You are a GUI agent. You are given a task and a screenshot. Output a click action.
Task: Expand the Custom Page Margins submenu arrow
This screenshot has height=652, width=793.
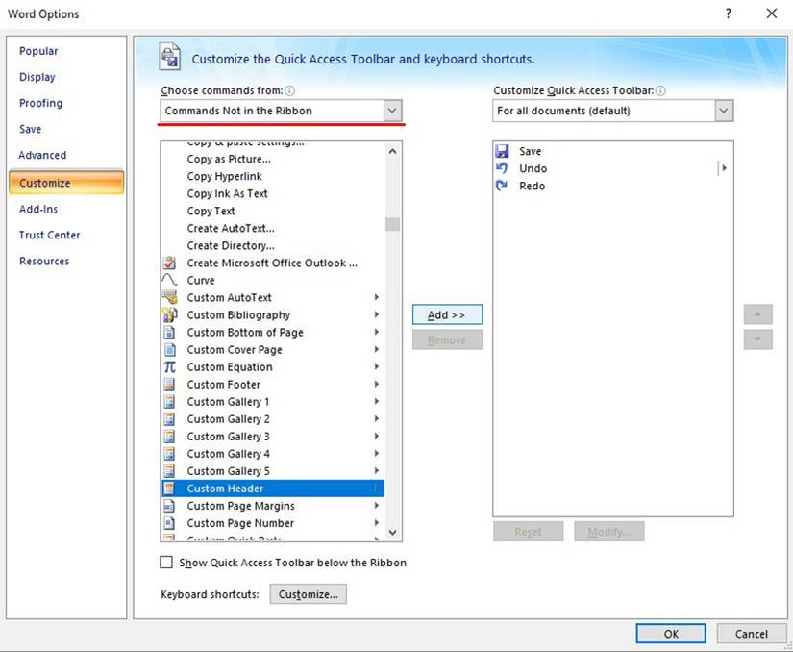pyautogui.click(x=376, y=505)
